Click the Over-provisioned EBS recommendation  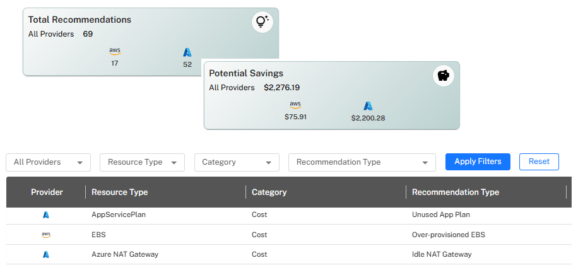point(449,235)
